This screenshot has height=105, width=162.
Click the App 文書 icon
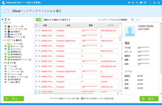click(9, 82)
